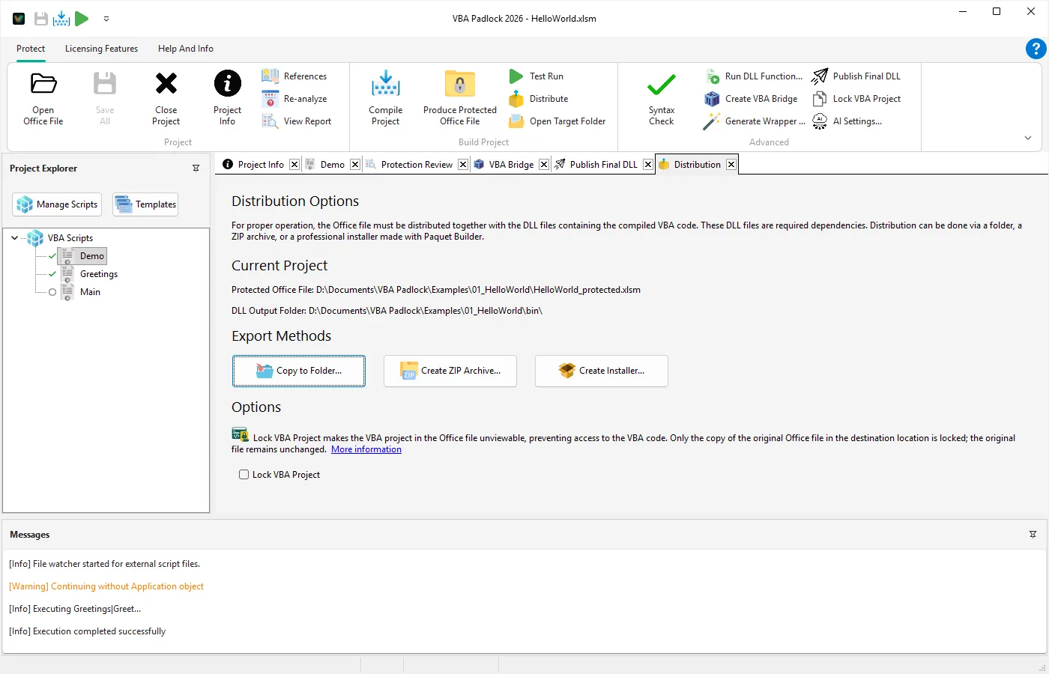Click Create VBA Bridge in the ribbon
Viewport: 1049px width, 674px height.
[751, 99]
